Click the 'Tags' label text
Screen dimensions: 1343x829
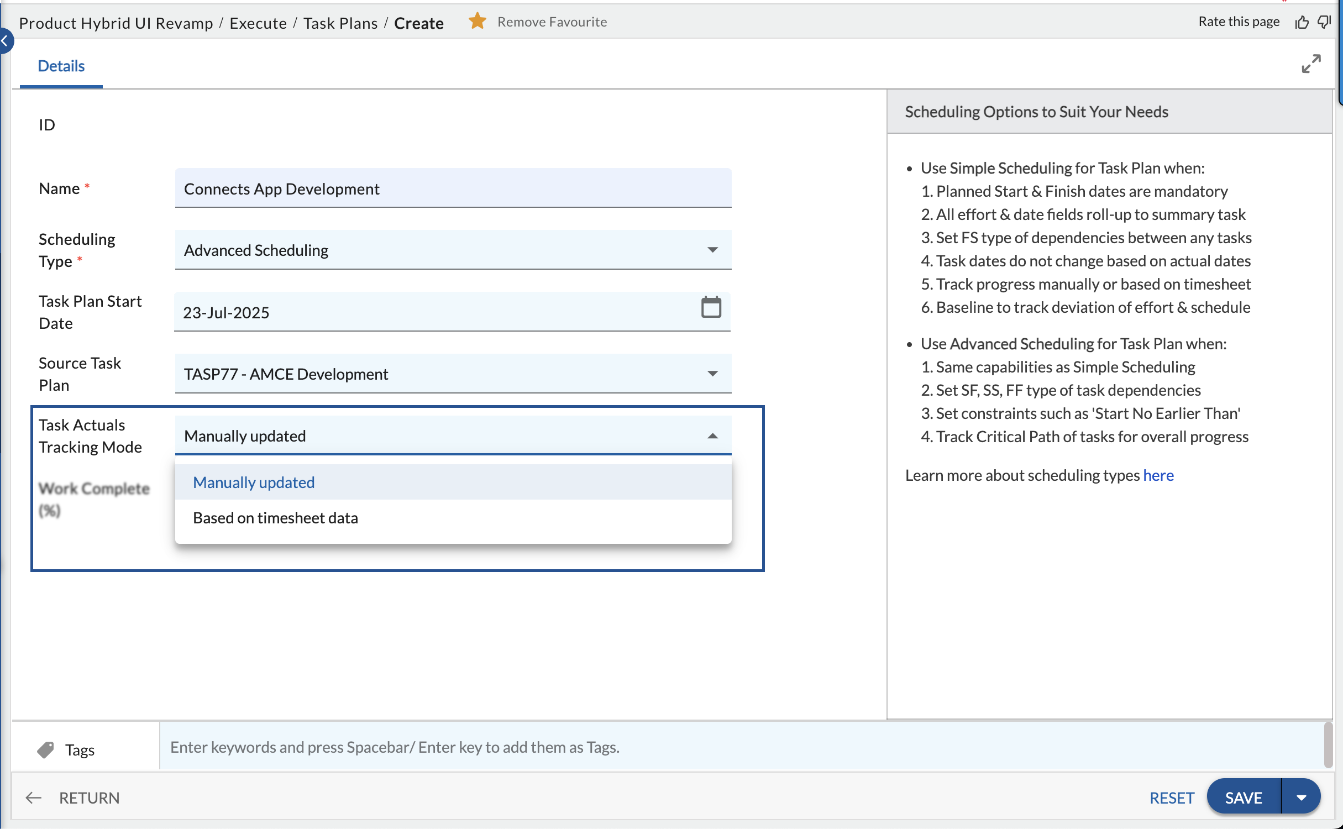point(80,749)
